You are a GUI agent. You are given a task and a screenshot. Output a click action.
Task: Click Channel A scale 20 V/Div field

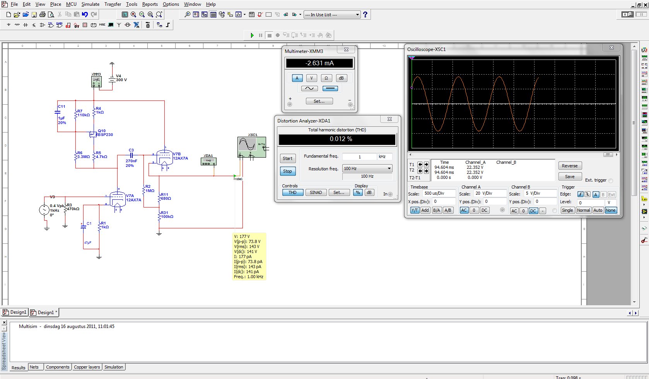coord(490,193)
